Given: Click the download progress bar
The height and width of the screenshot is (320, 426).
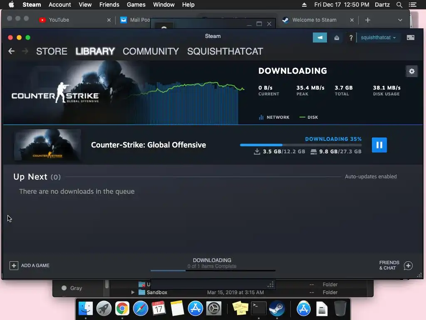Looking at the screenshot, I should tap(300, 145).
